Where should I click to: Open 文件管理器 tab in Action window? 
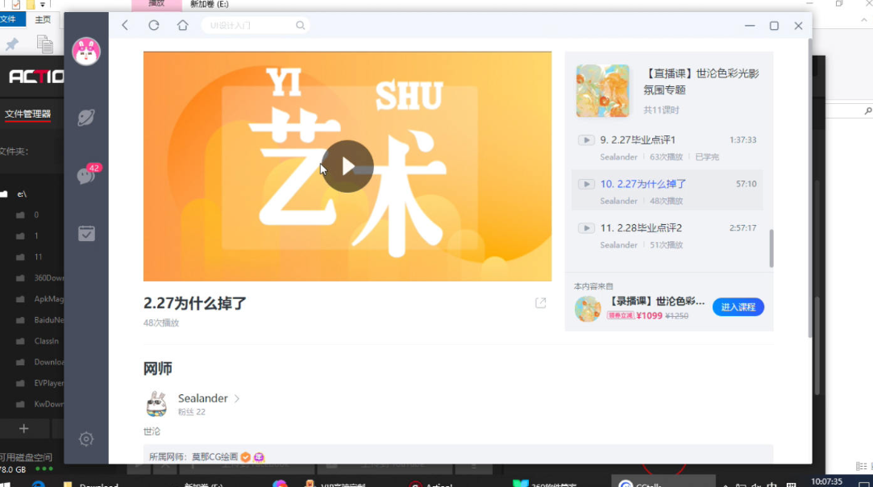point(27,114)
